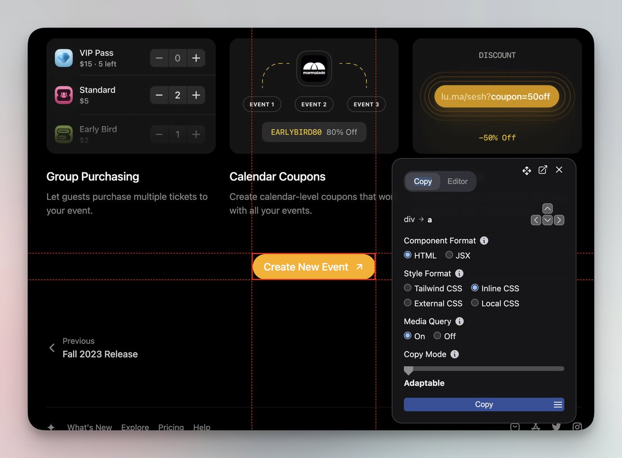Click the EVENT 3 pill
This screenshot has height=458, width=622.
click(x=366, y=104)
